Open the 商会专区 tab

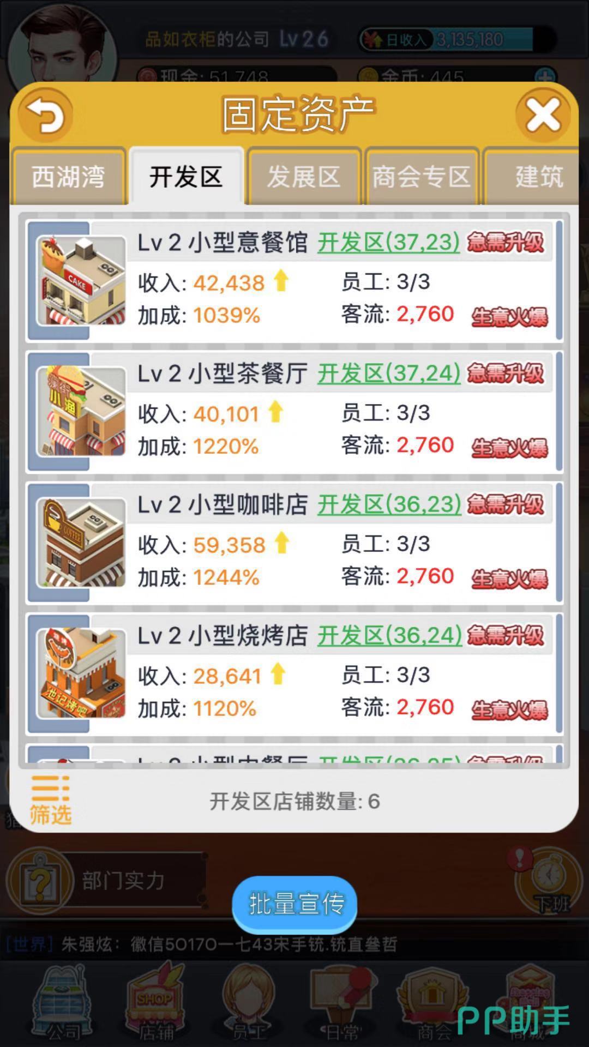(x=421, y=177)
